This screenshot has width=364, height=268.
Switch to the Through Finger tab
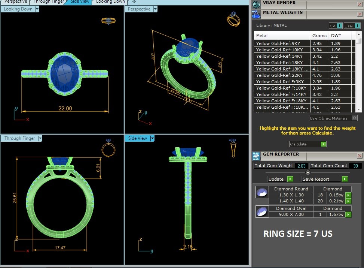pos(49,2)
